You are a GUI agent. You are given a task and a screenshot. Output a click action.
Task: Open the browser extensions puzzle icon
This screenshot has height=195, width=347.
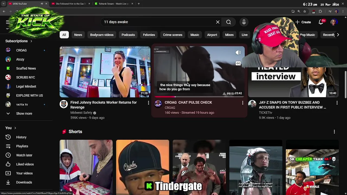[320, 11]
